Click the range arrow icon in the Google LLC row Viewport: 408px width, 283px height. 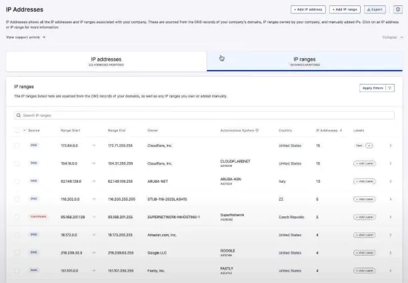click(x=94, y=252)
